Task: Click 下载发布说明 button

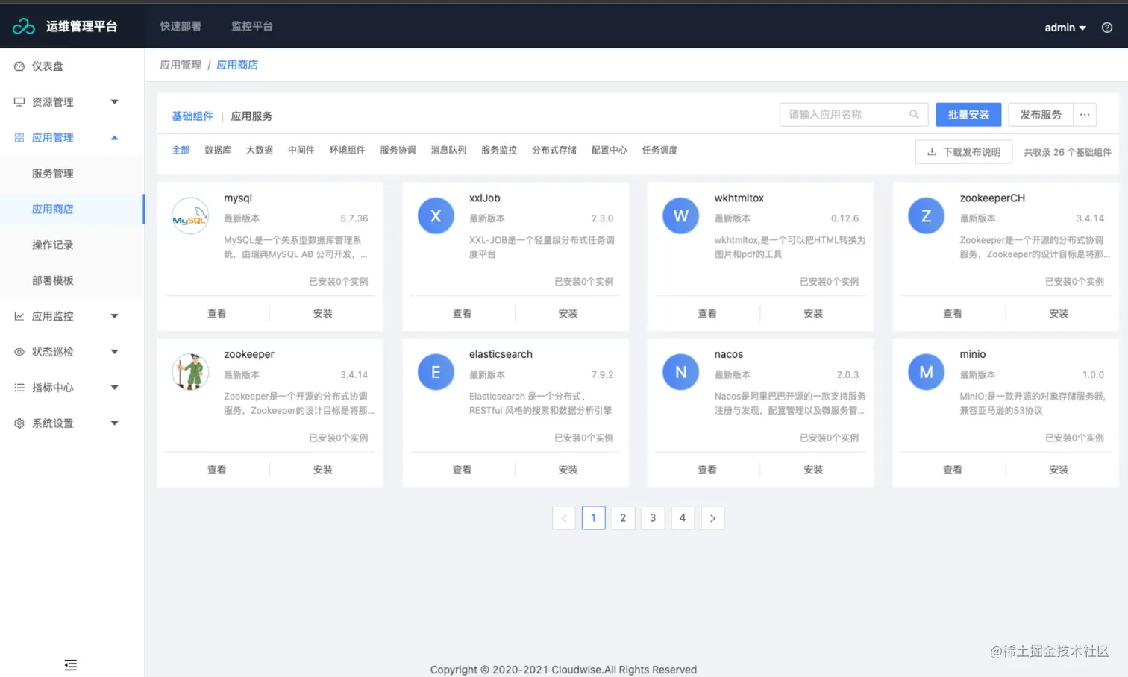Action: click(964, 152)
